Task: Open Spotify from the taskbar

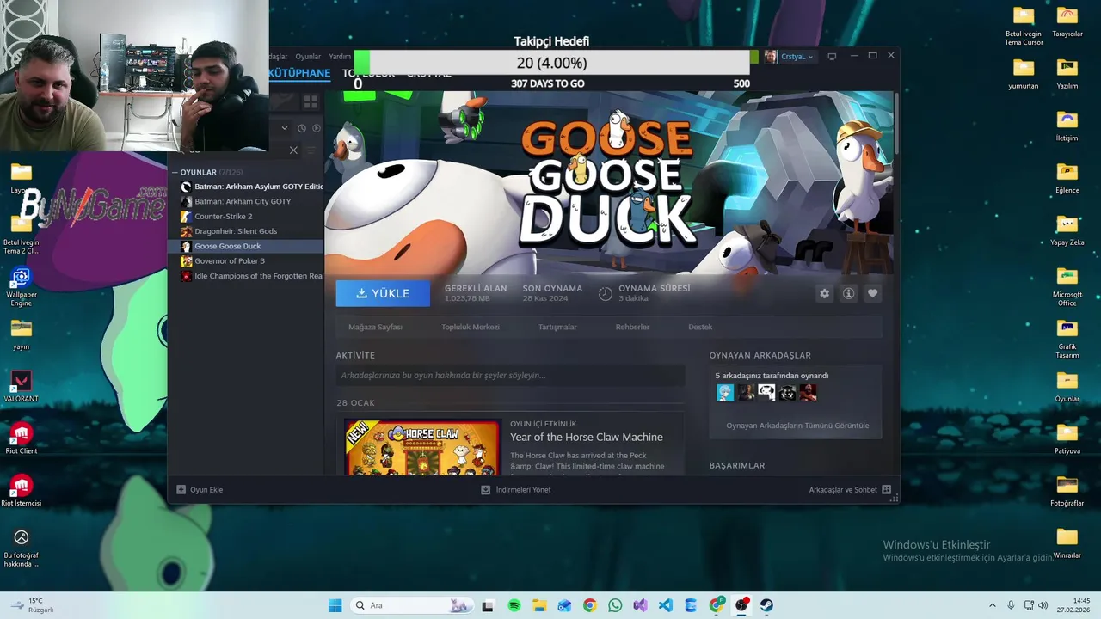Action: coord(514,605)
